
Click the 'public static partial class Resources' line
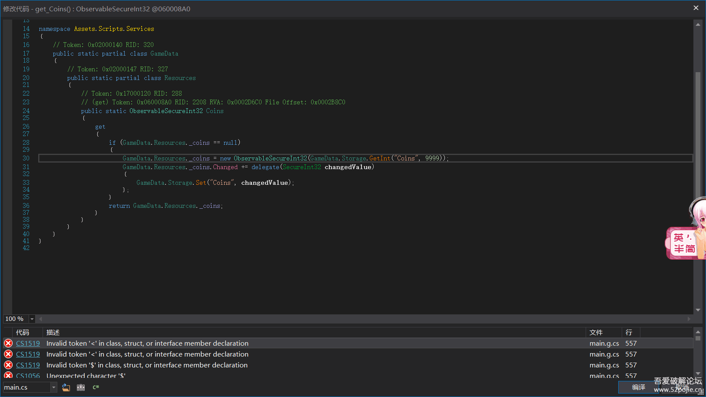tap(131, 78)
